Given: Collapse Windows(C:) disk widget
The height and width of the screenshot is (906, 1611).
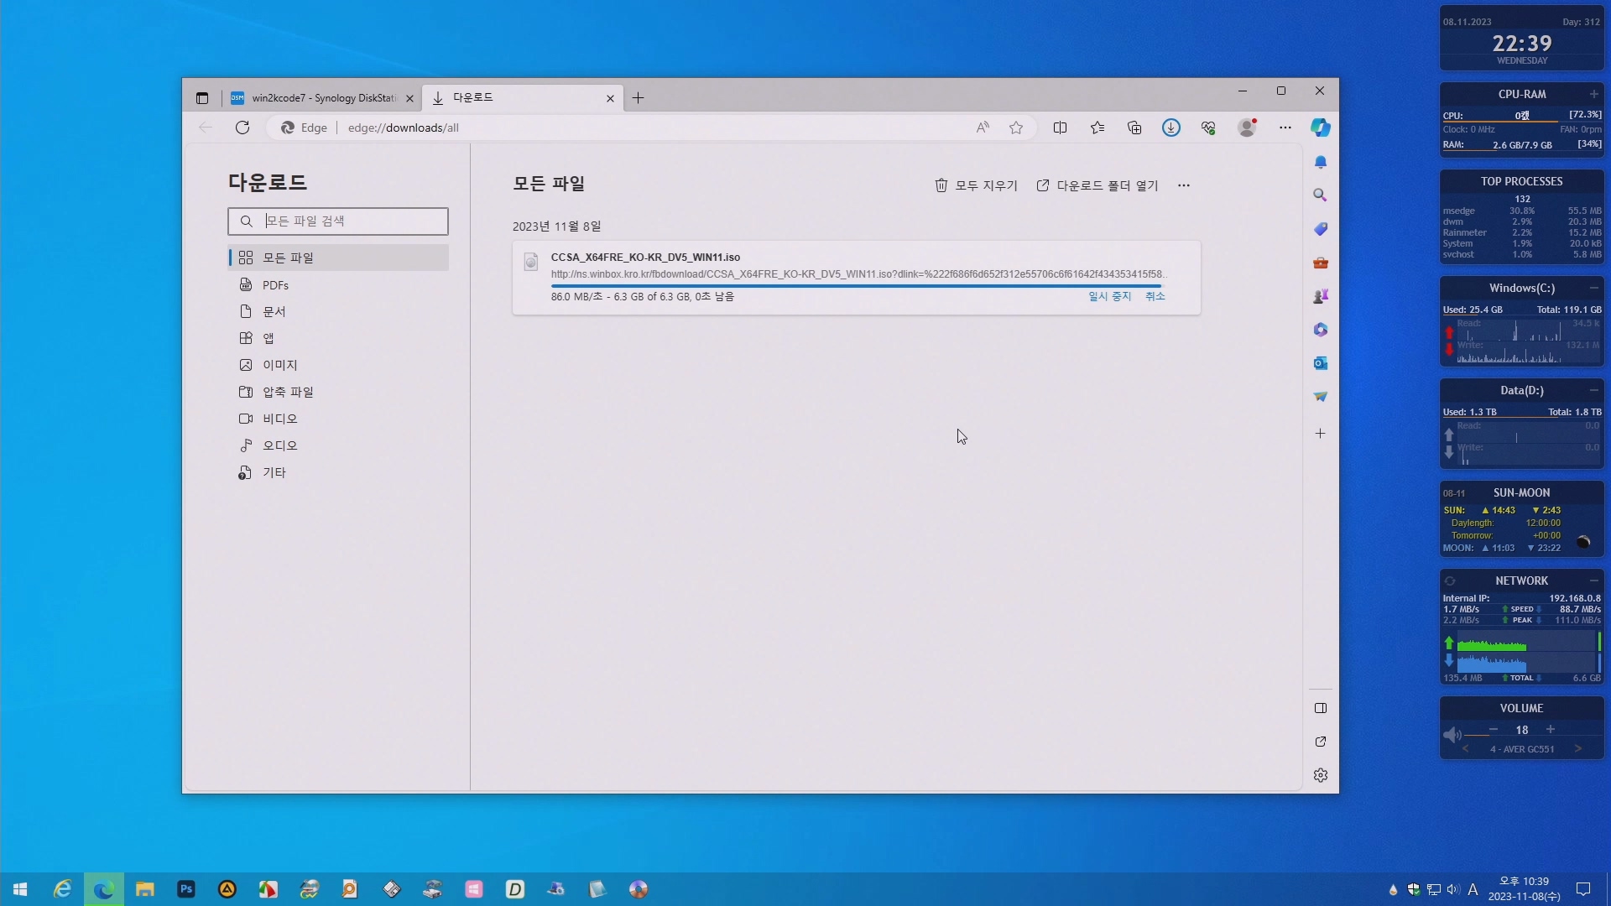Looking at the screenshot, I should coord(1593,288).
